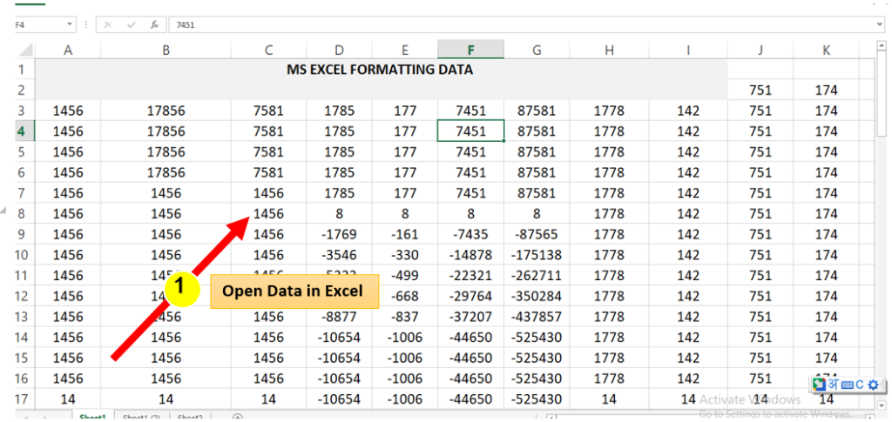The width and height of the screenshot is (892, 422).
Task: Select cell D9 containing -1769
Action: tap(339, 234)
